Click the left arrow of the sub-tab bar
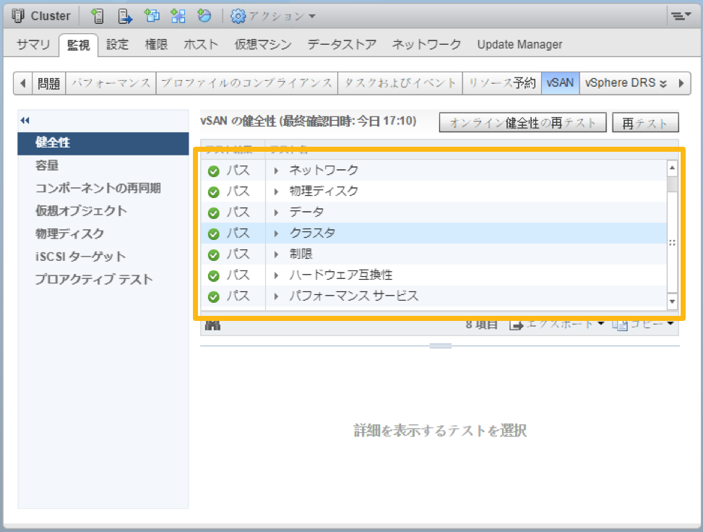703x532 pixels. click(23, 83)
